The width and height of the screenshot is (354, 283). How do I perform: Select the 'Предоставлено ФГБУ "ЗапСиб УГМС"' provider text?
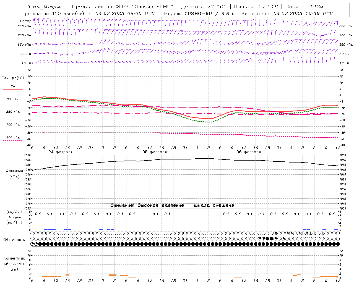122,7
